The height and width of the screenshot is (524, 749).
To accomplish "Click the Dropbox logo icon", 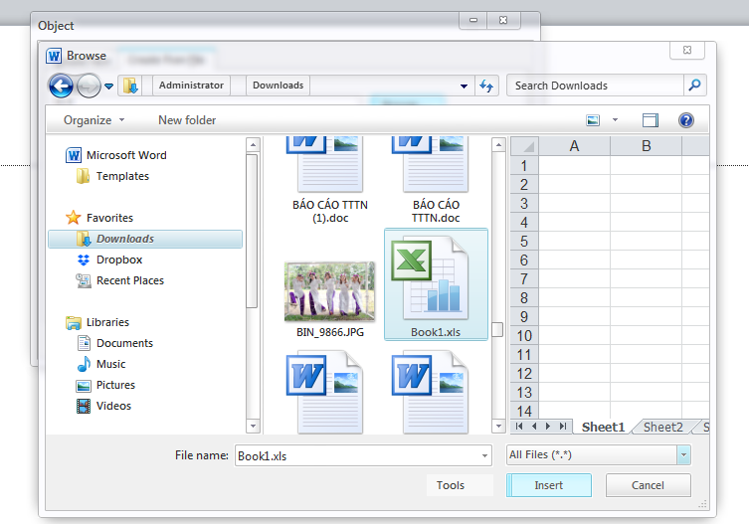I will click(84, 260).
